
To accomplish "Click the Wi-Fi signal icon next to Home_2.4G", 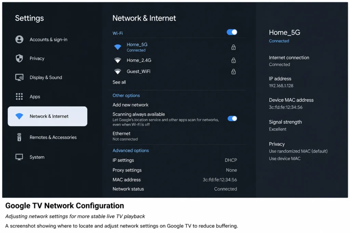I will [x=118, y=60].
